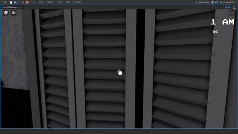Open the FILE menu

pos(4,2)
